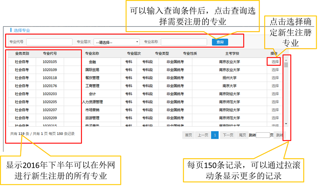Viewport: 318px width, 187px height.
Task: Click 选择 for the 工商管理 row
Action: click(x=275, y=86)
